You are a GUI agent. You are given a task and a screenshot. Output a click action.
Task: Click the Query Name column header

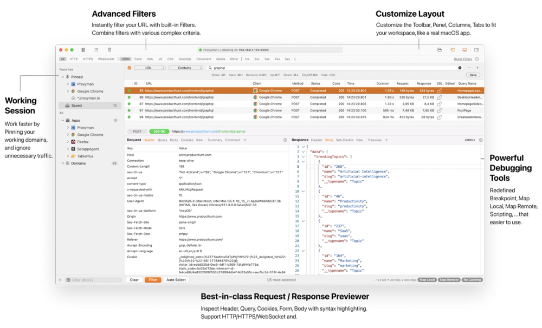[x=467, y=83]
